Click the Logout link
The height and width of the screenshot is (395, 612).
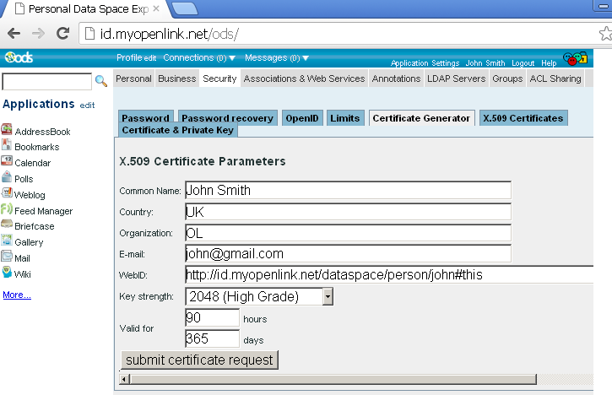click(523, 63)
